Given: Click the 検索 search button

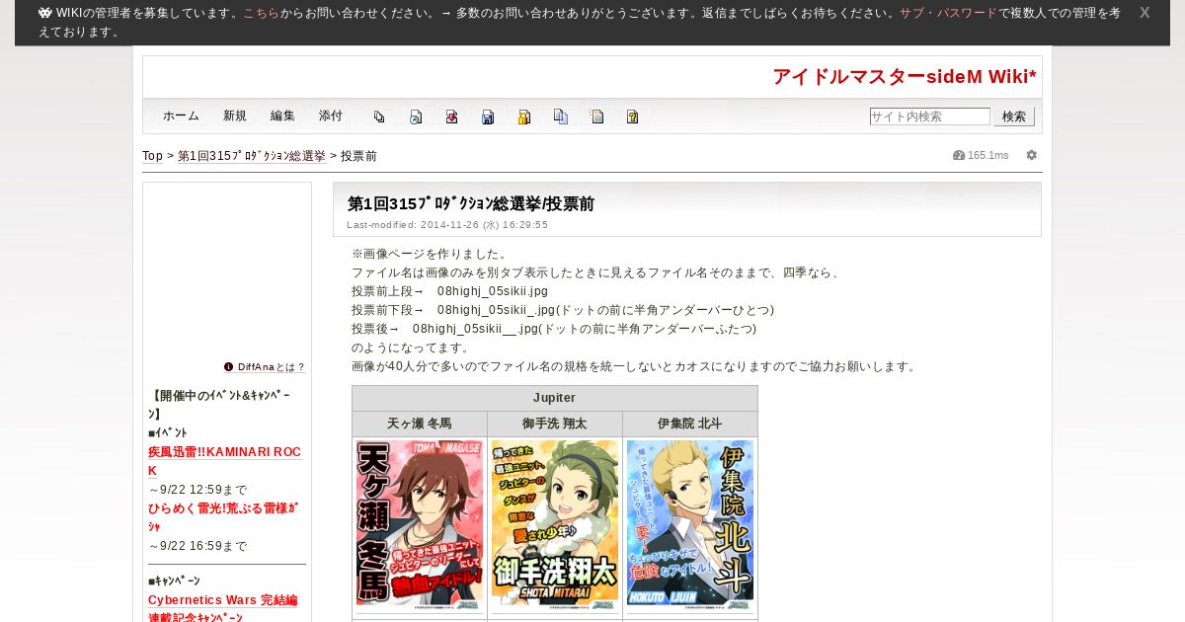Looking at the screenshot, I should (x=1014, y=117).
